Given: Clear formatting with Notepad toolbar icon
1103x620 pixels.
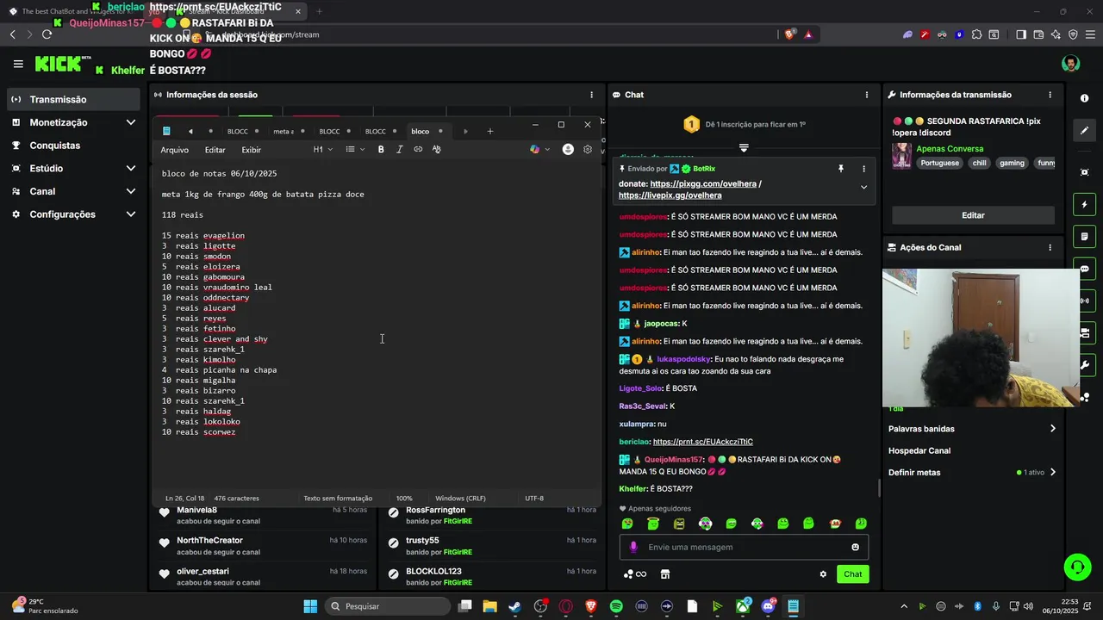Looking at the screenshot, I should pyautogui.click(x=436, y=150).
